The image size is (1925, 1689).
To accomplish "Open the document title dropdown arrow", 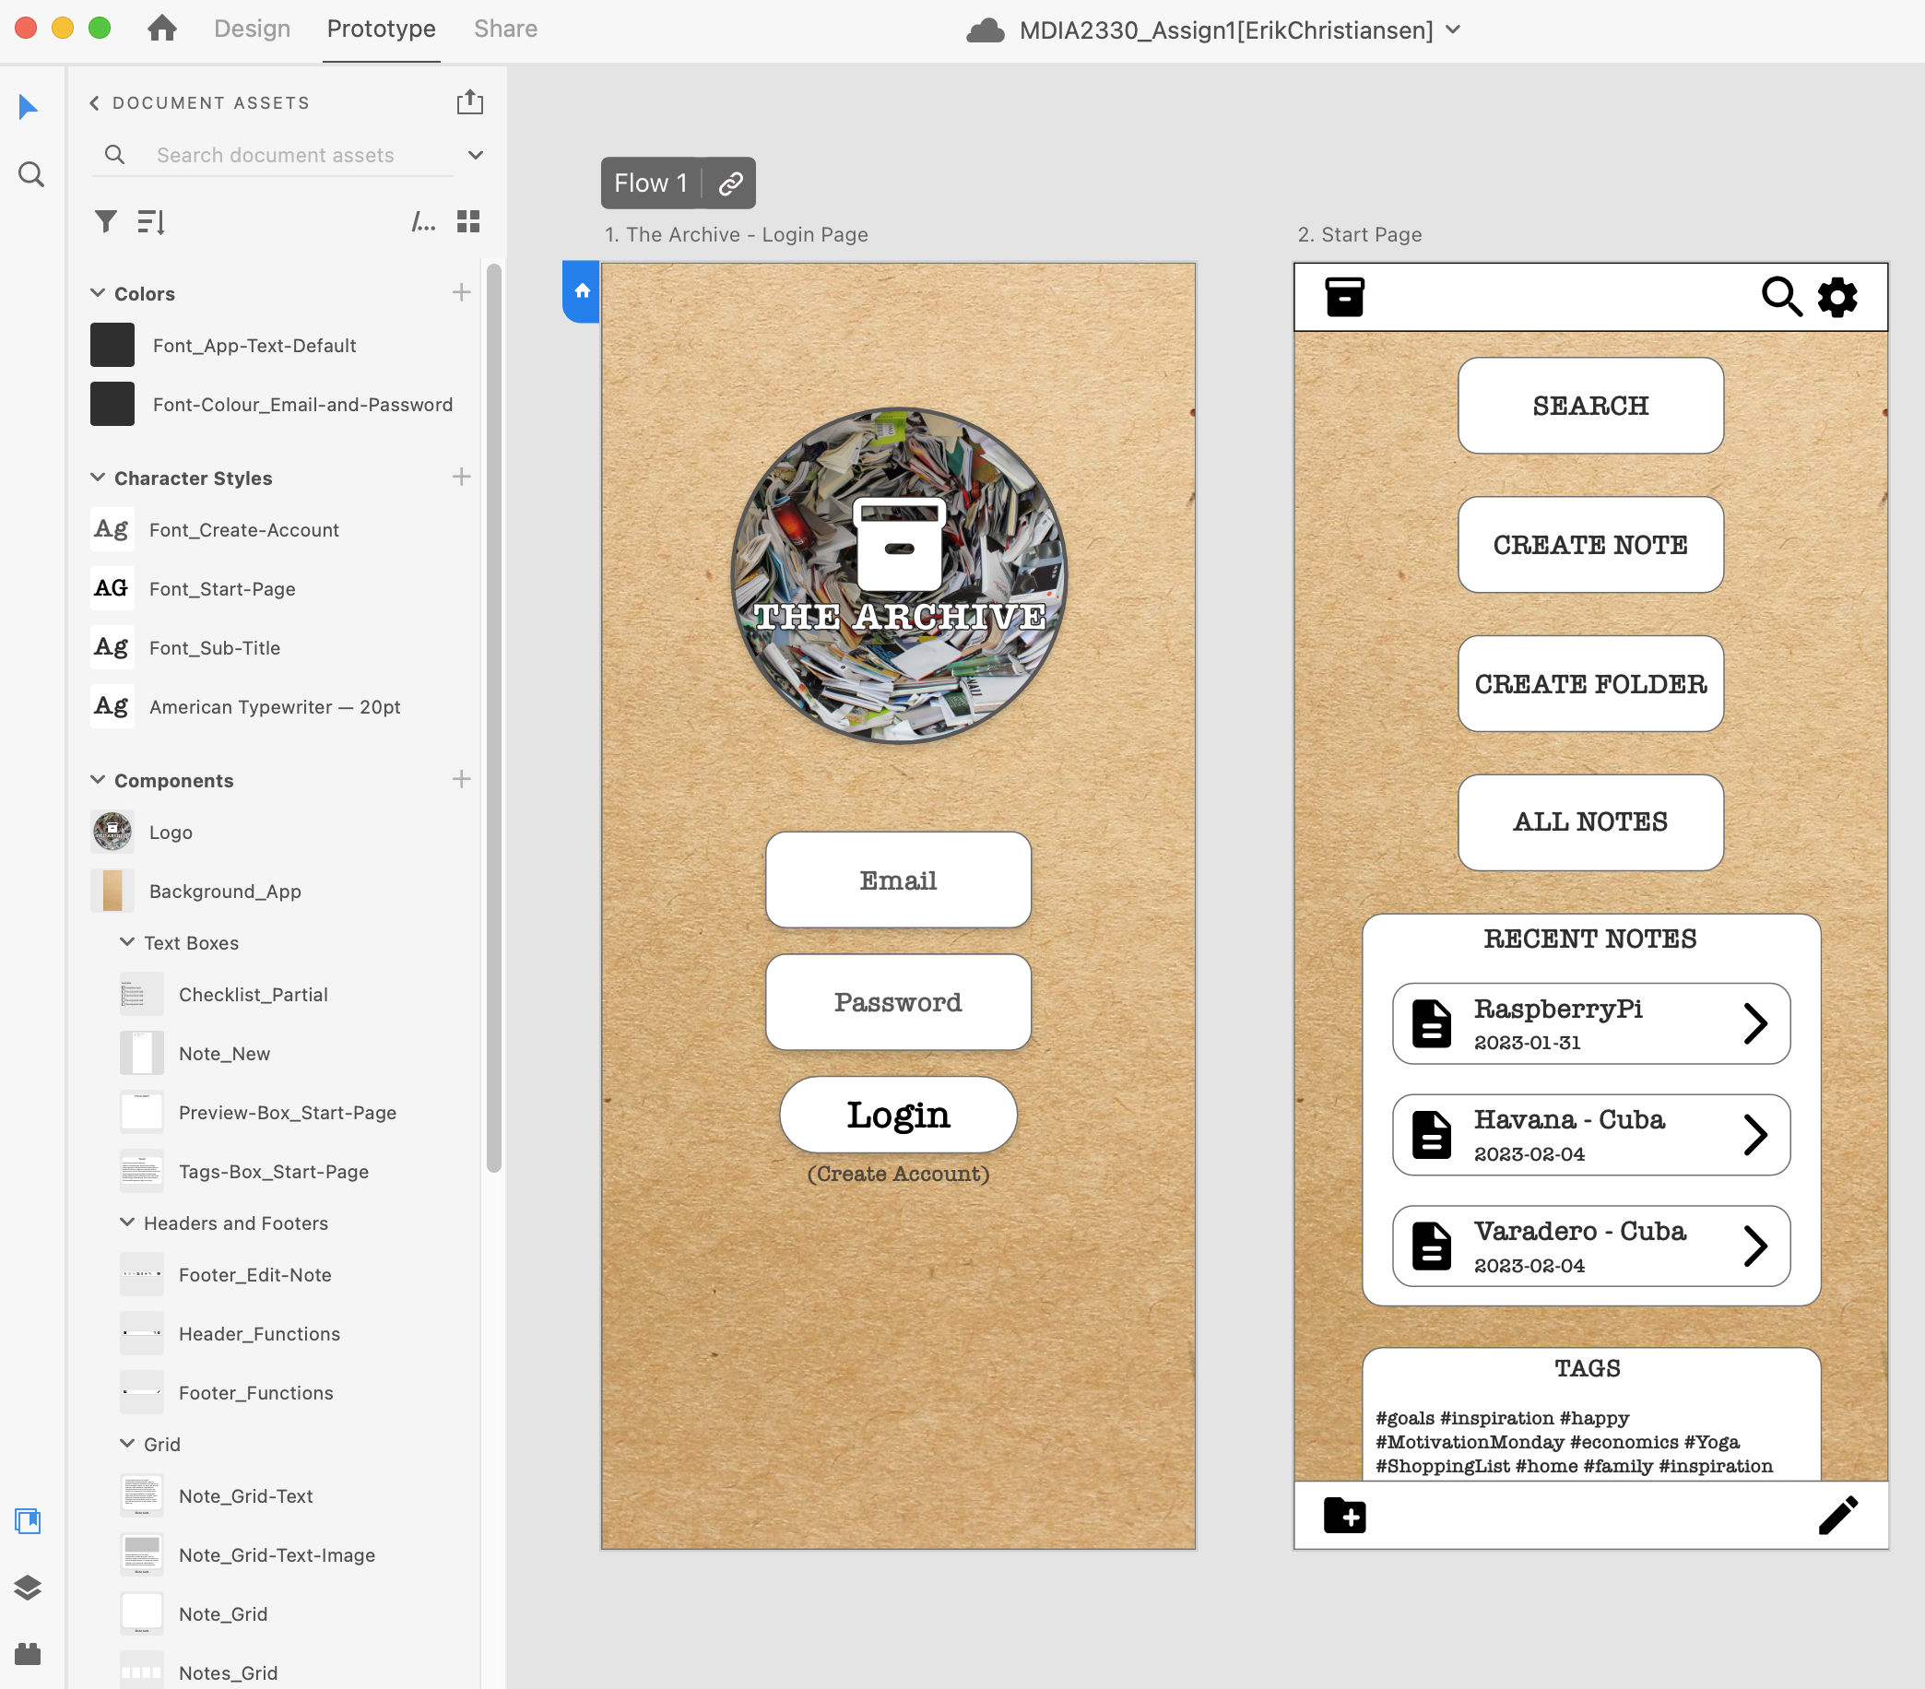I will click(x=1453, y=30).
